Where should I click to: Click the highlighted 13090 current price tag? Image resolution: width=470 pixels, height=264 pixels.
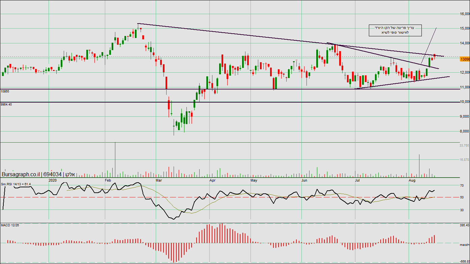coord(465,59)
